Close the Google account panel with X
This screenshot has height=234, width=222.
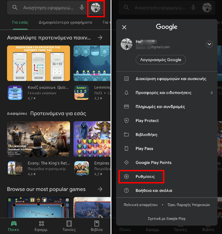[x=124, y=28]
